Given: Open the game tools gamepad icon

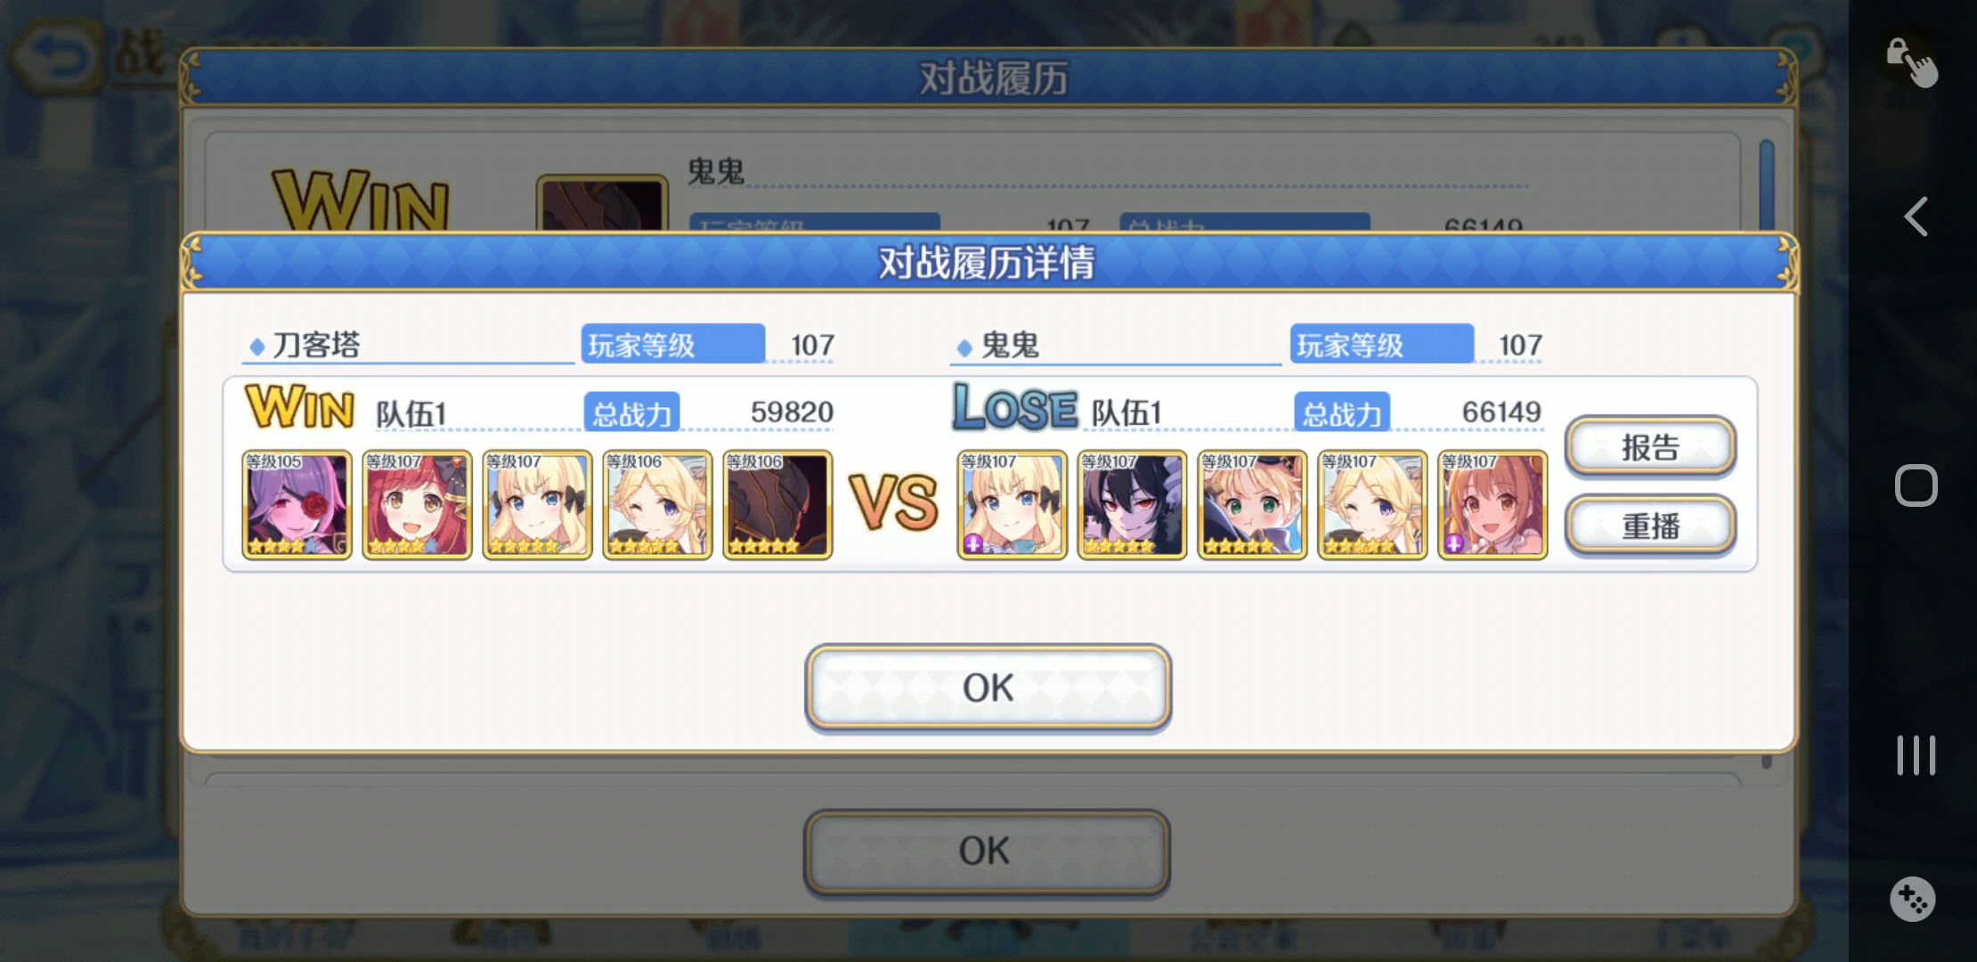Looking at the screenshot, I should [1912, 899].
